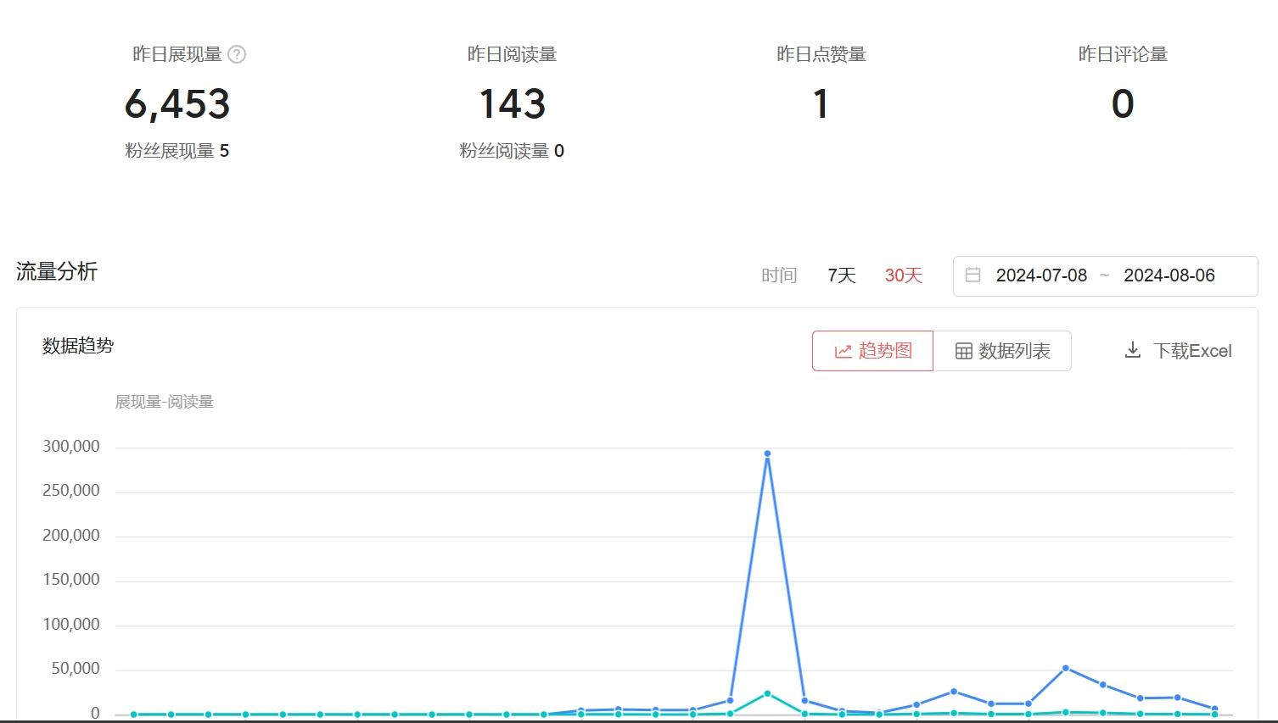1278x723 pixels.
Task: Click the 昨日阅读量 label
Action: pyautogui.click(x=512, y=54)
